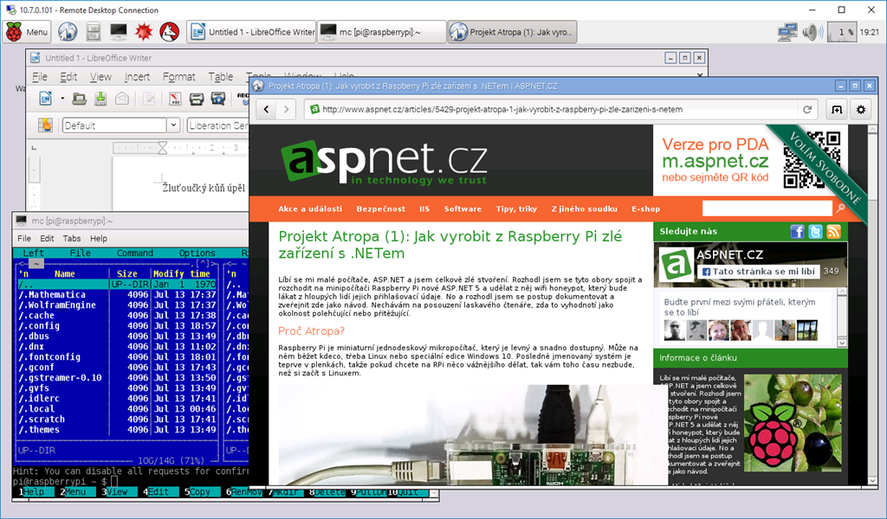Open the New document dropdown arrow in Writer
Image resolution: width=887 pixels, height=519 pixels.
pyautogui.click(x=62, y=99)
